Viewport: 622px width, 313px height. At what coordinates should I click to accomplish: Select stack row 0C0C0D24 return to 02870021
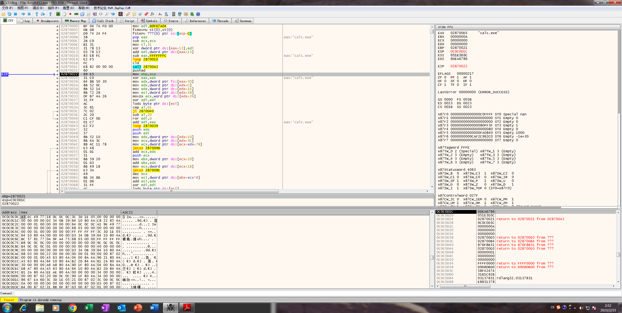click(x=526, y=219)
